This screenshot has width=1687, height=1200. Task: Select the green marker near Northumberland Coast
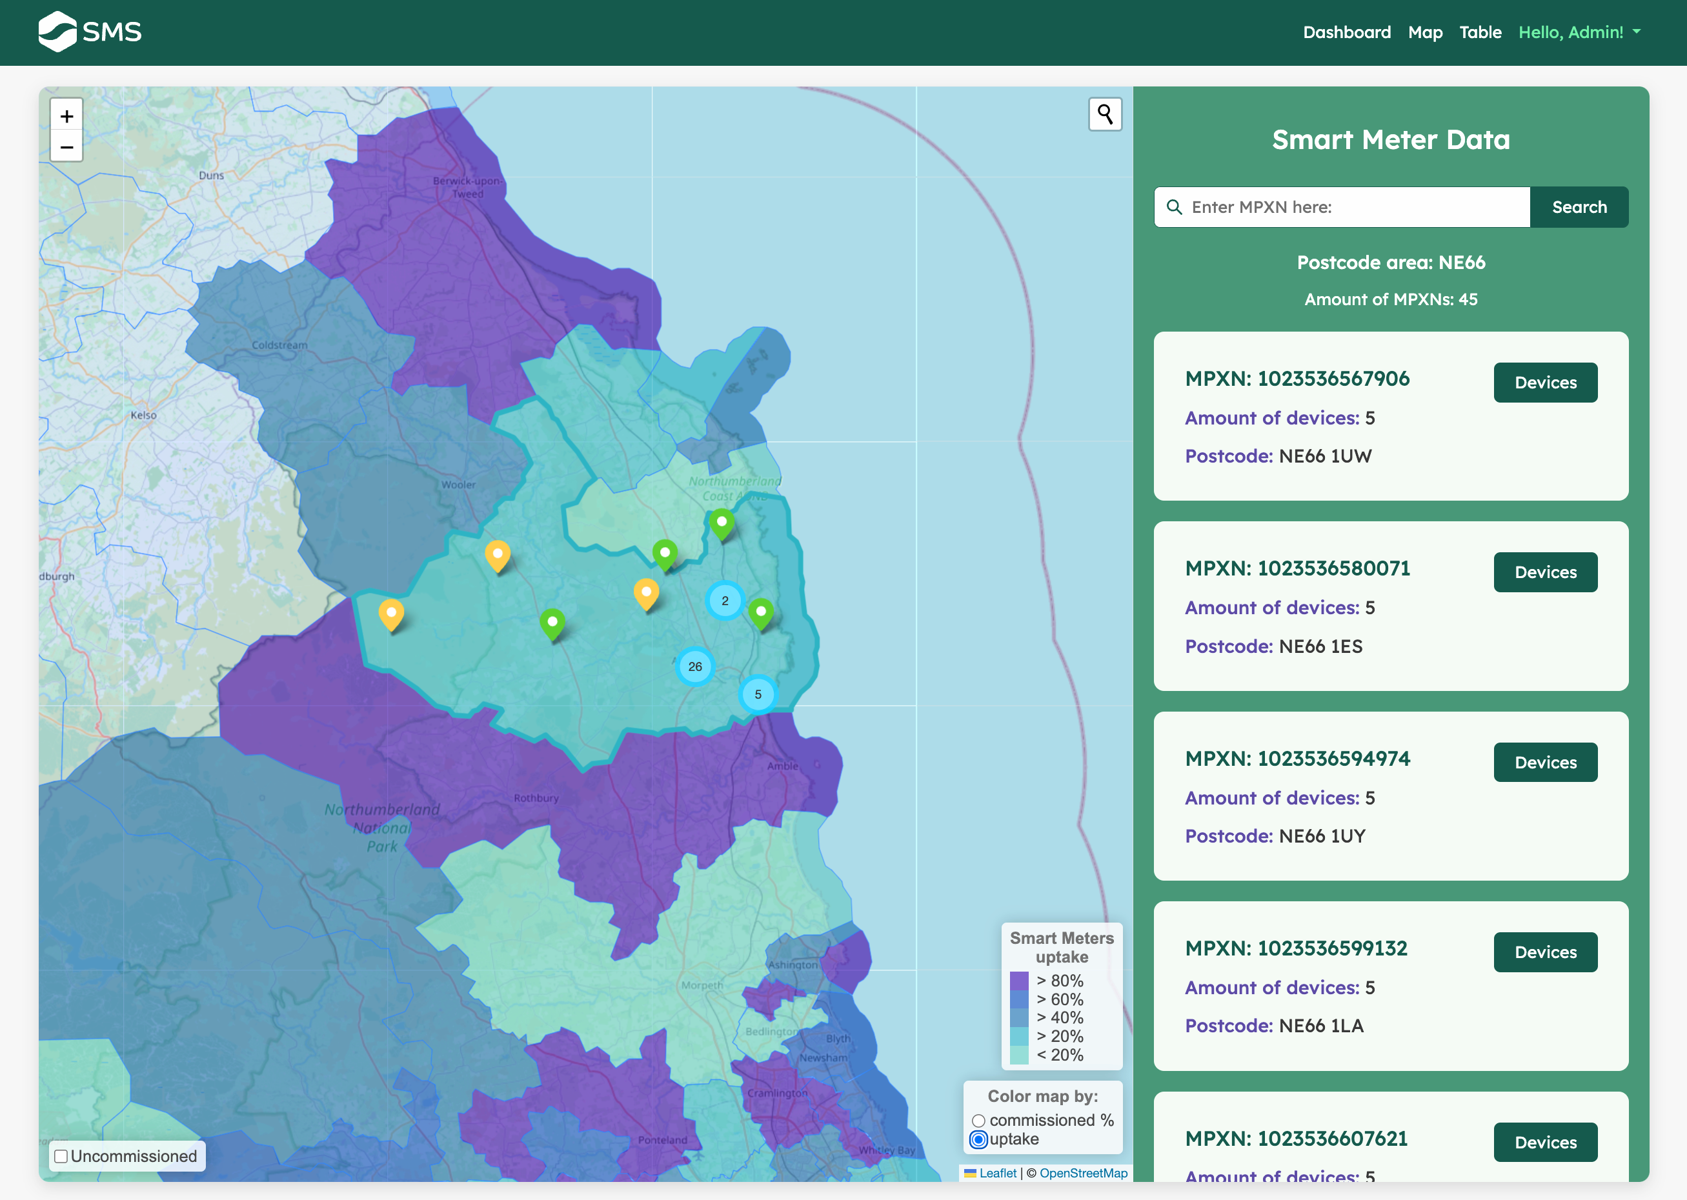click(722, 525)
